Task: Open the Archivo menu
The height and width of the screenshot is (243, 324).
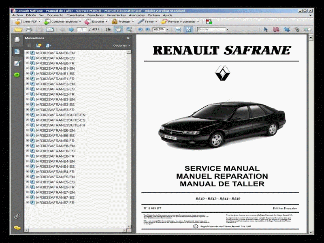Action: pos(17,15)
